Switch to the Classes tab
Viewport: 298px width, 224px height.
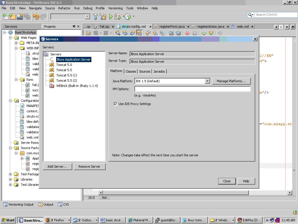click(131, 71)
